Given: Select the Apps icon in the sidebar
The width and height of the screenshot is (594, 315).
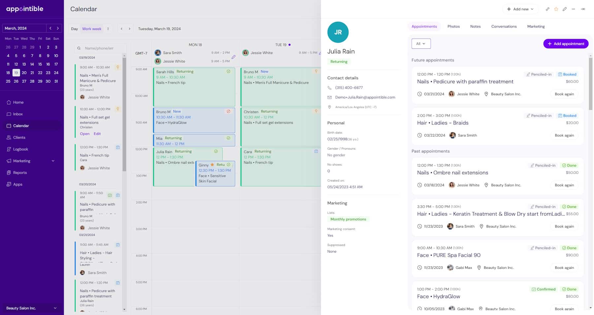Looking at the screenshot, I should coord(8,184).
